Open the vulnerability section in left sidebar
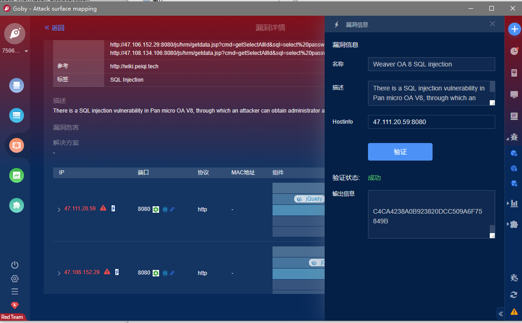This screenshot has width=522, height=323. click(17, 145)
